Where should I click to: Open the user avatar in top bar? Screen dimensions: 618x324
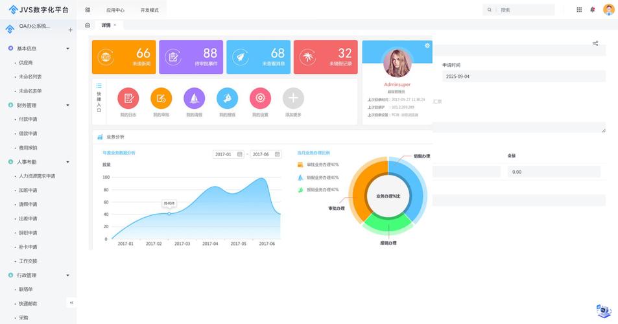tap(608, 10)
